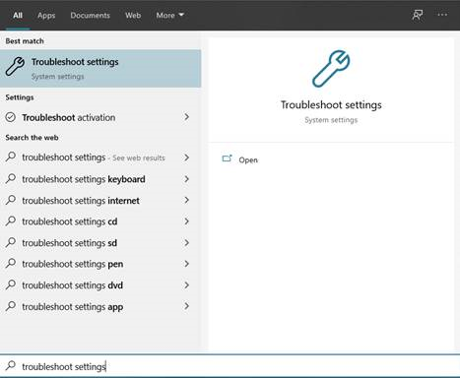Choose the troubleshoot settings pen suggestion
The image size is (460, 378).
pyautogui.click(x=100, y=264)
